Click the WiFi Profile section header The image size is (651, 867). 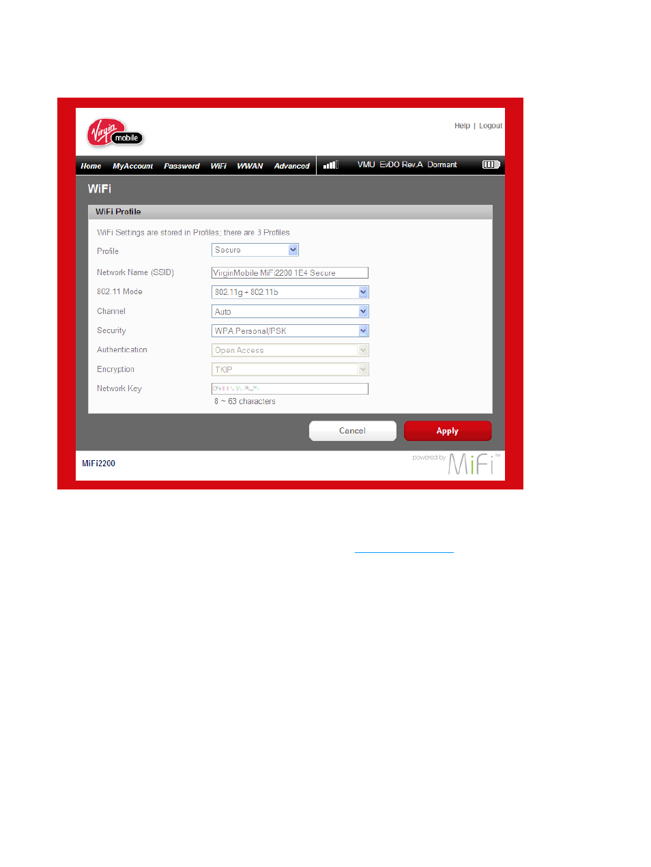[290, 212]
